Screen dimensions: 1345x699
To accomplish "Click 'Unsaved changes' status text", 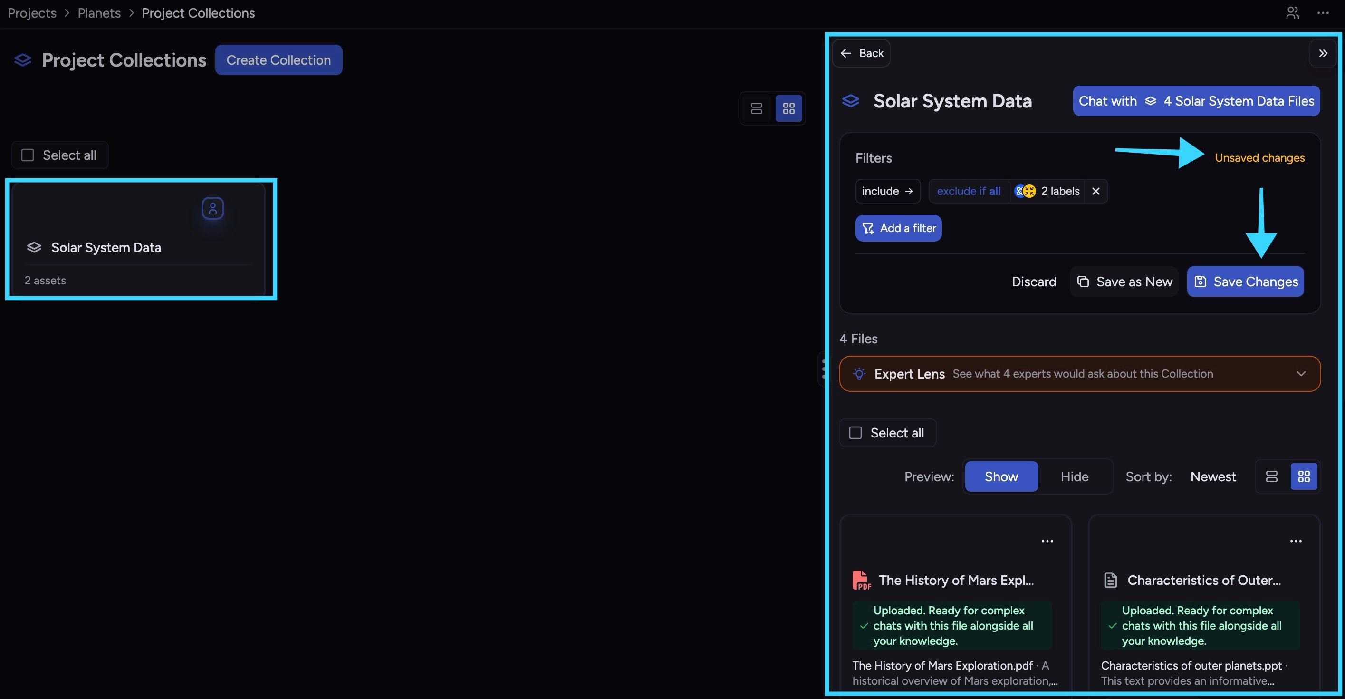I will pyautogui.click(x=1259, y=158).
